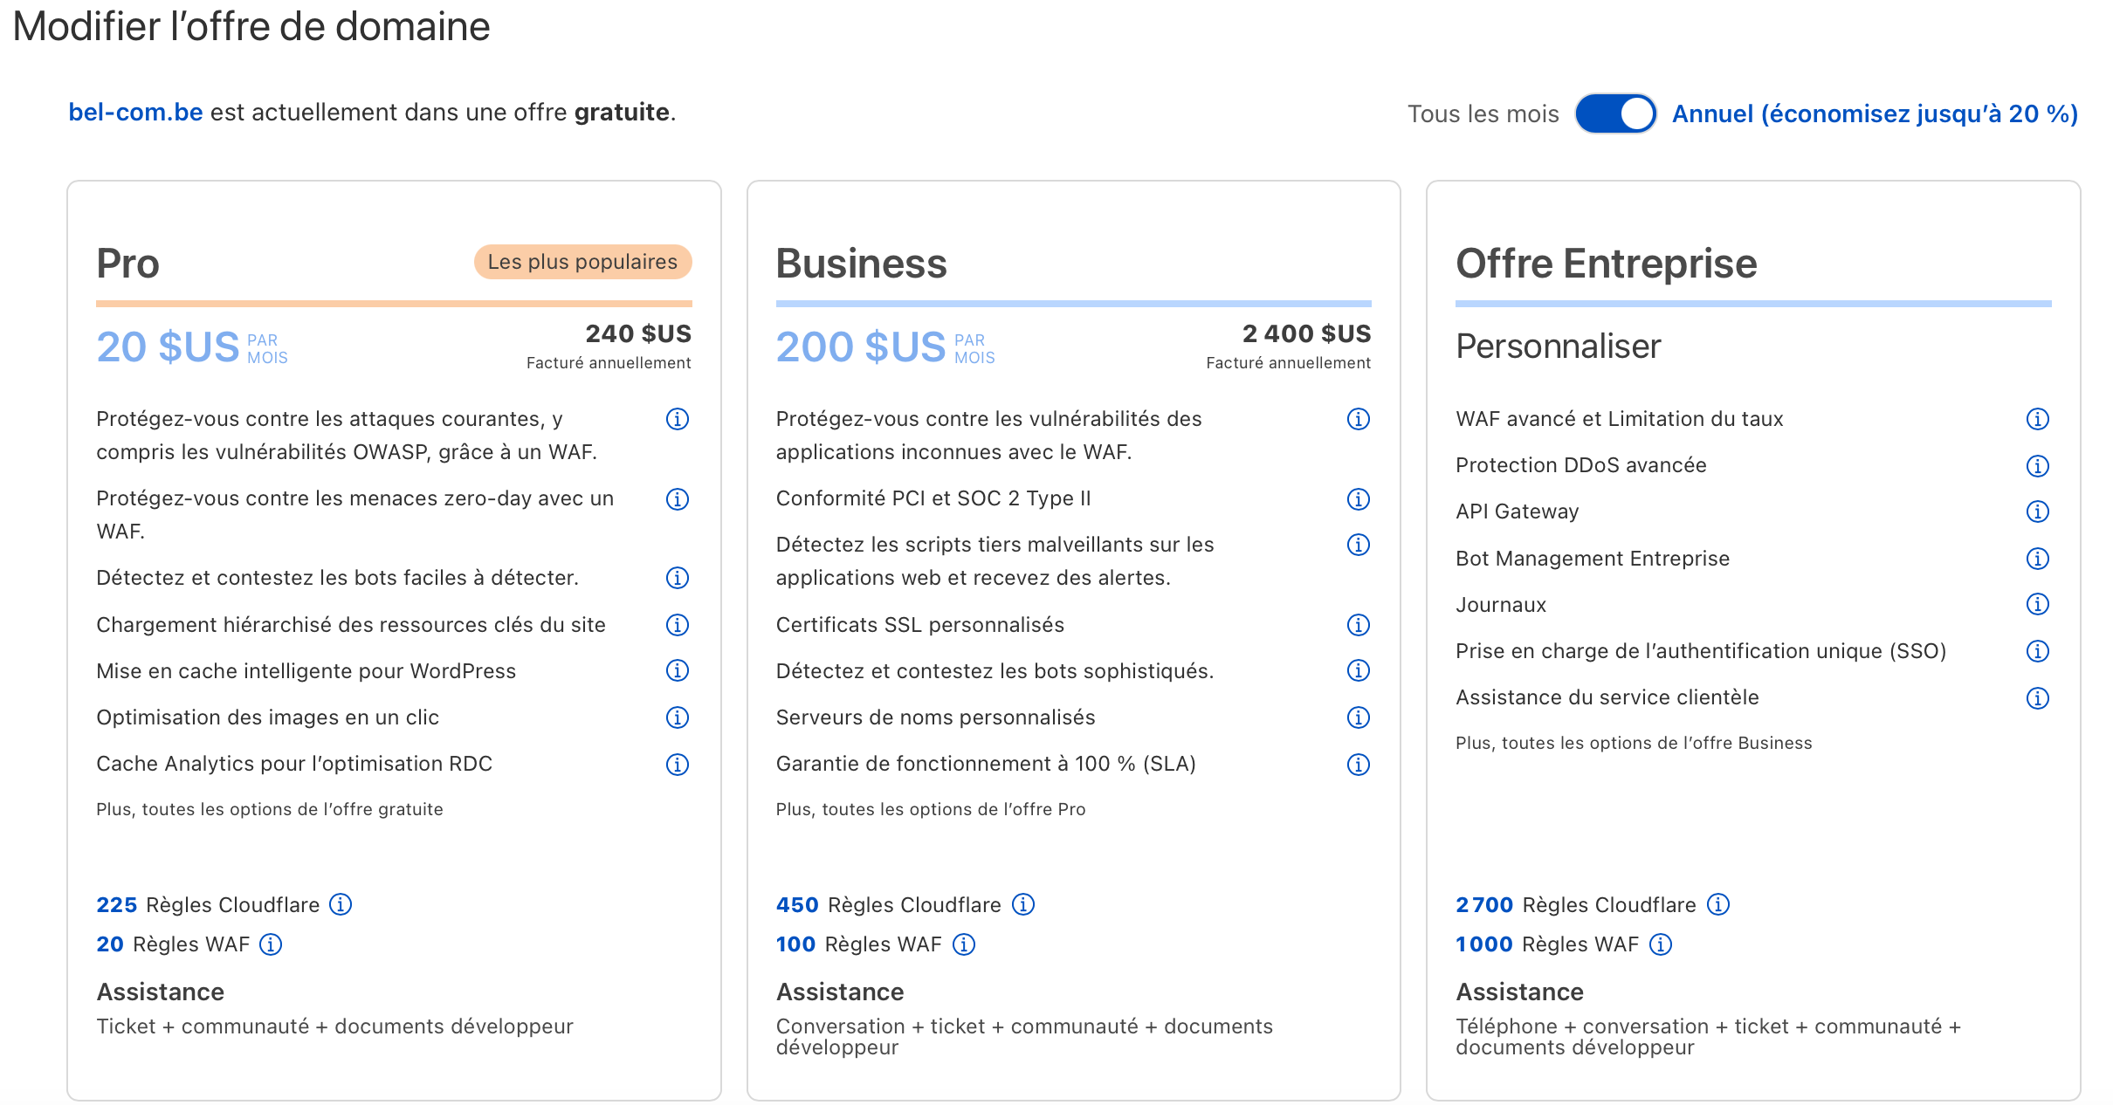Open info icon for PCI SOC 2 compliance
This screenshot has width=2113, height=1105.
[x=1358, y=499]
